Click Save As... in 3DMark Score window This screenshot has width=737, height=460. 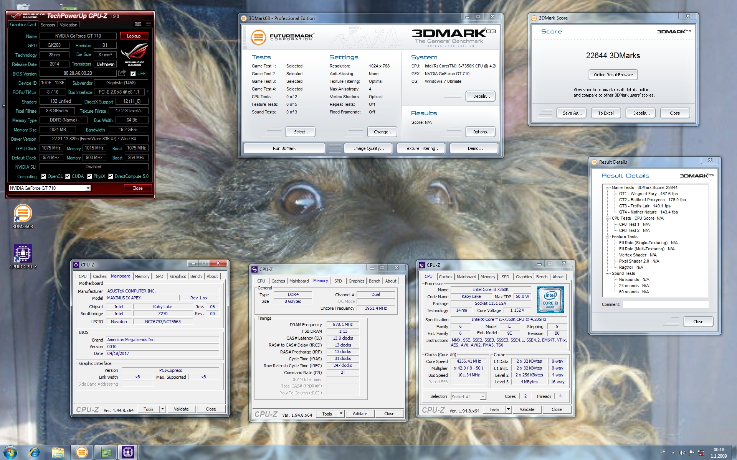click(572, 113)
